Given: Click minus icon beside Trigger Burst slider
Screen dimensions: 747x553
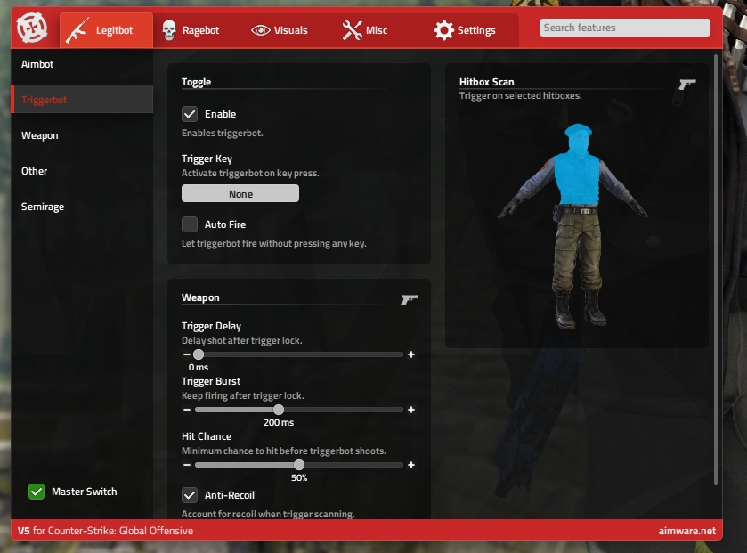Looking at the screenshot, I should pos(187,410).
